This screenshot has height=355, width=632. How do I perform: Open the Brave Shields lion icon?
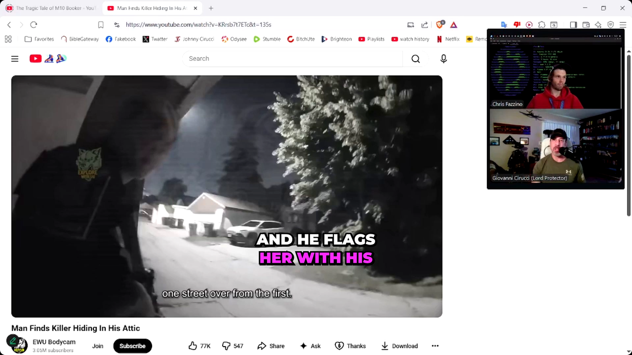439,25
